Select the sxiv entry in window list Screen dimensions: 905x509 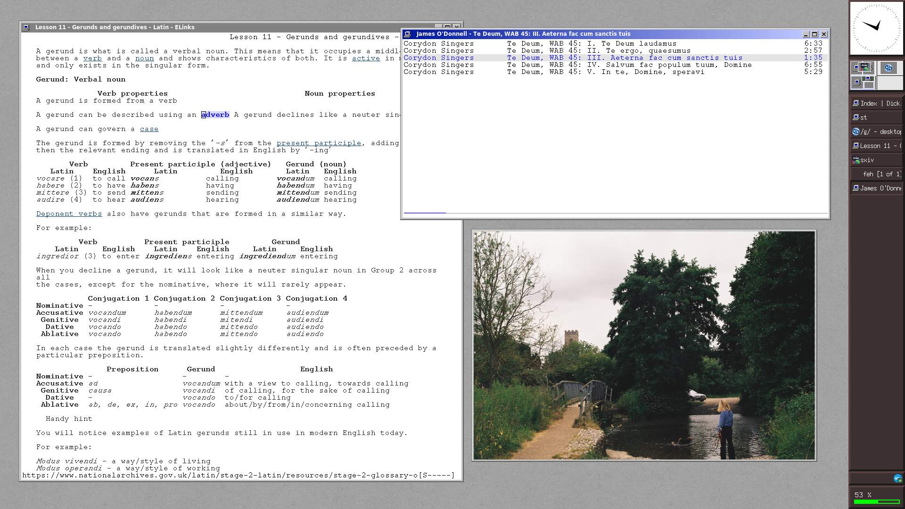877,160
